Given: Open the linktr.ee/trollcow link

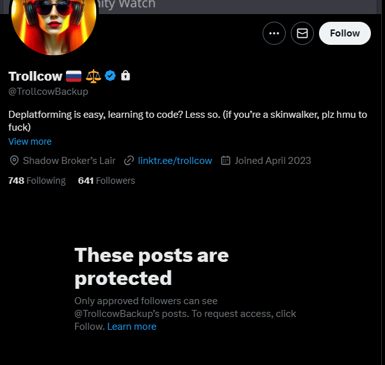Looking at the screenshot, I should tap(175, 160).
